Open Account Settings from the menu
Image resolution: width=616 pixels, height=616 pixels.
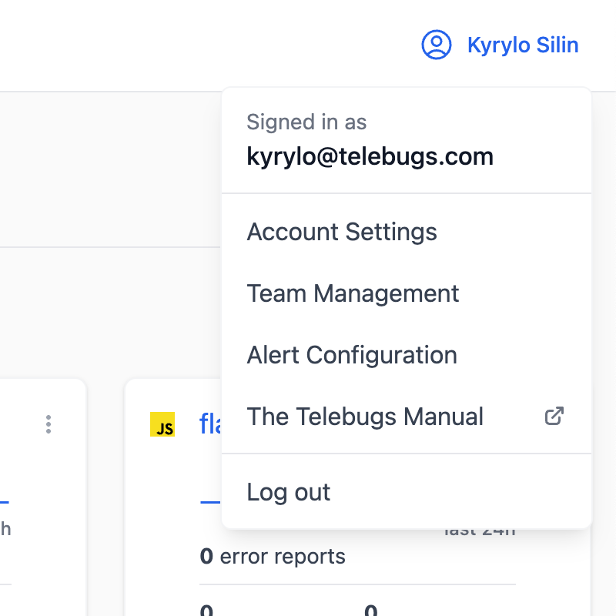tap(407, 232)
